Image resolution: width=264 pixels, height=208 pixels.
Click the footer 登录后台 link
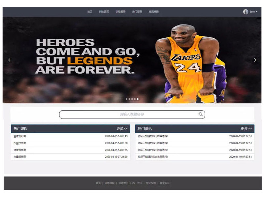pos(165,183)
